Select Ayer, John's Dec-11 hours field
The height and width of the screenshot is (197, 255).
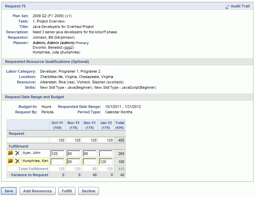pos(90,154)
